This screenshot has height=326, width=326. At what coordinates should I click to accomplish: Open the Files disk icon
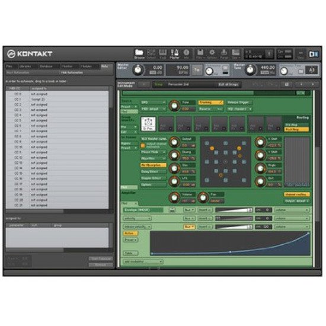pos(200,54)
